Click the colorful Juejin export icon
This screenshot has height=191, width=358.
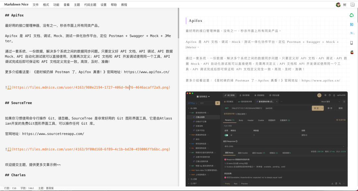tap(351, 52)
